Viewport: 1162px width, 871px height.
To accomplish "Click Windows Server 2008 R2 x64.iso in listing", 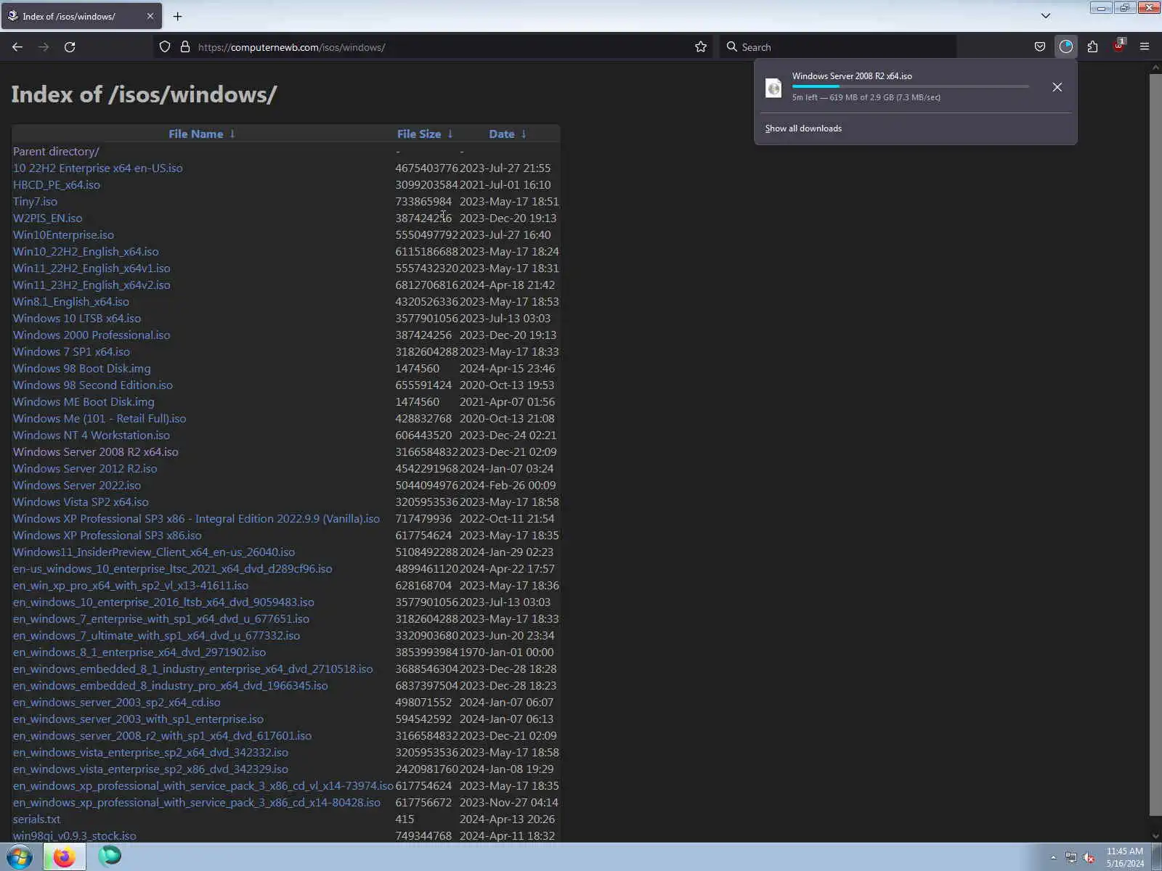I will (x=96, y=452).
